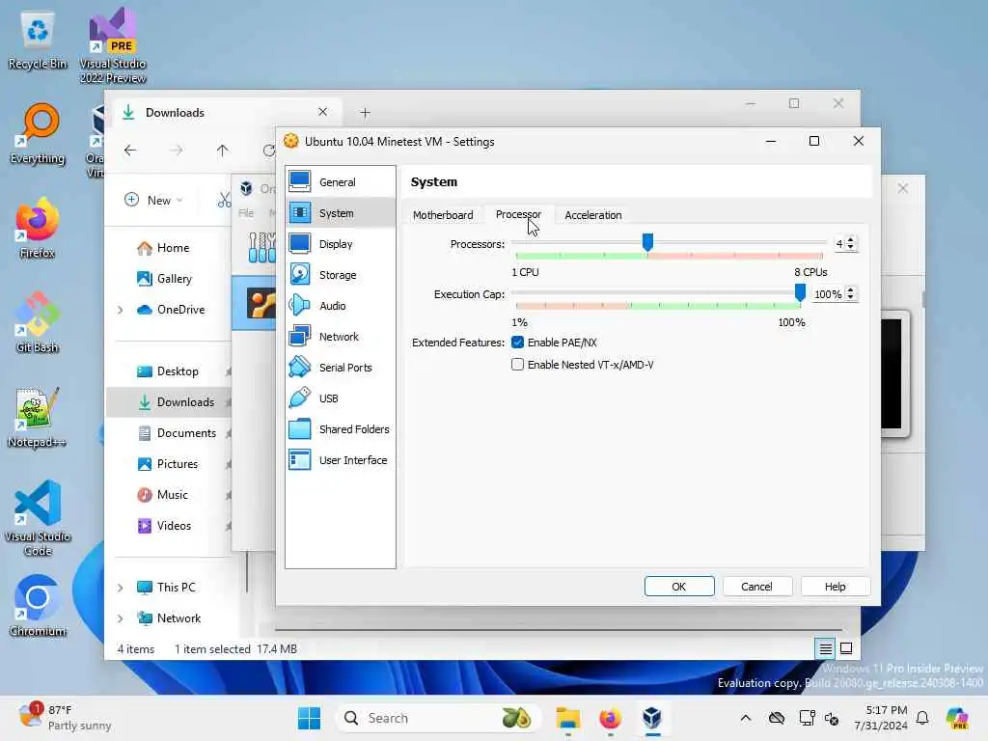This screenshot has height=741, width=988.
Task: Expand OneDrive tree node in Explorer
Action: coord(120,310)
